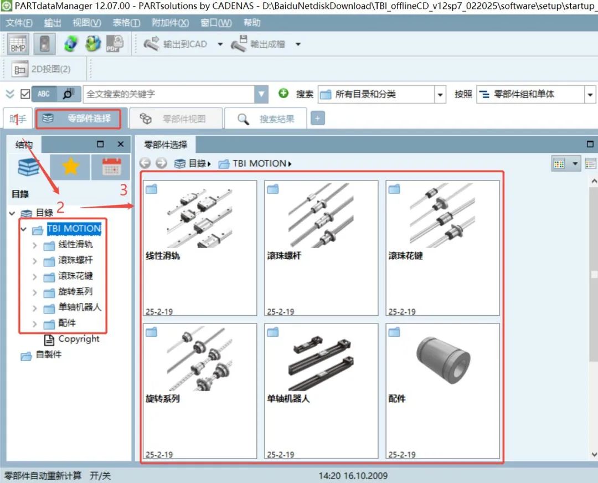Select the favorites star icon
This screenshot has width=598, height=483.
tap(70, 167)
